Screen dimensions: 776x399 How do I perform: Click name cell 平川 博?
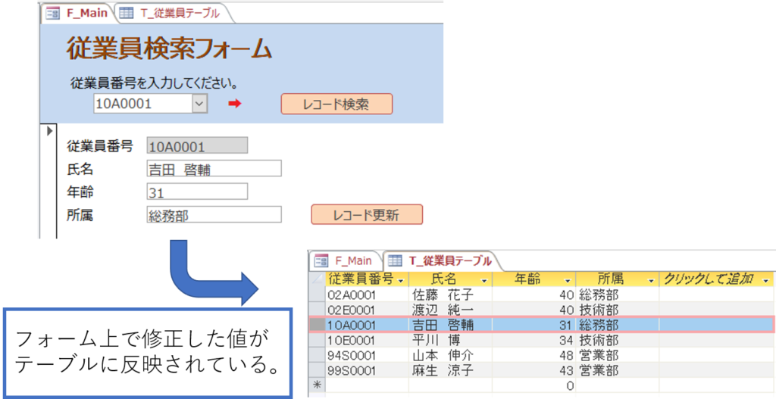click(x=450, y=340)
